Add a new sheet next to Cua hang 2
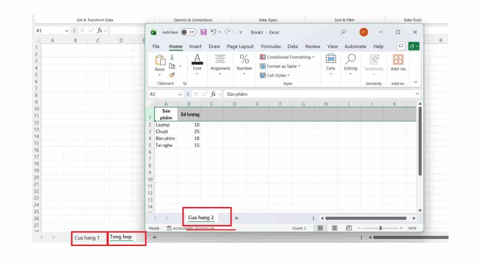The height and width of the screenshot is (270, 480). click(x=236, y=218)
